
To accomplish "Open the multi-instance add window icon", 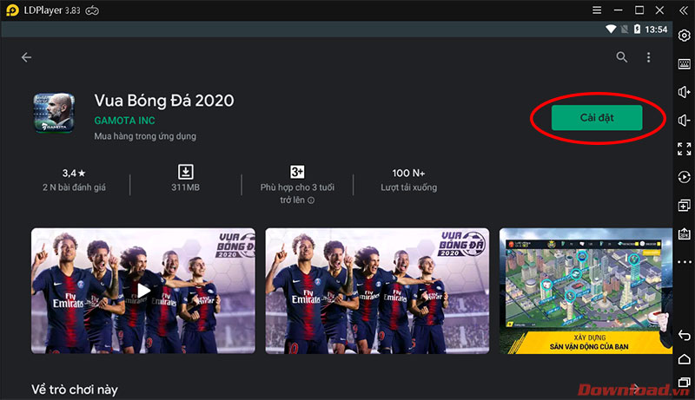I will [x=684, y=206].
